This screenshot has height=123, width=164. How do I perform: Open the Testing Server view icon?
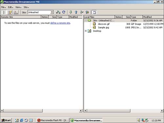10,12
